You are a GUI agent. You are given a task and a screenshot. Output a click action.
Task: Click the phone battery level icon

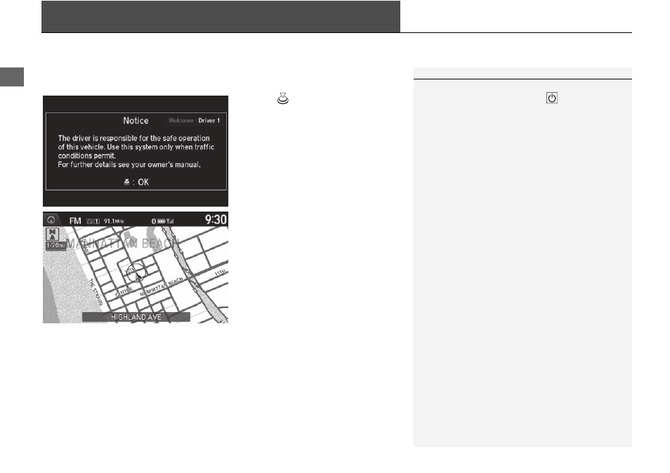click(162, 221)
